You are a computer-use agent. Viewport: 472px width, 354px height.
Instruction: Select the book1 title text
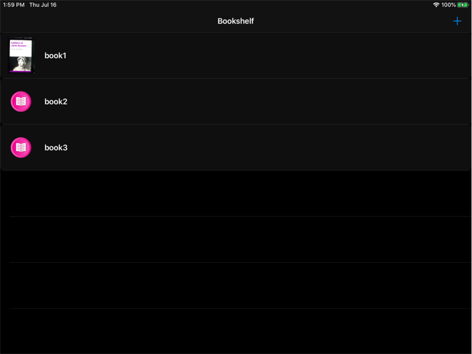coord(55,56)
